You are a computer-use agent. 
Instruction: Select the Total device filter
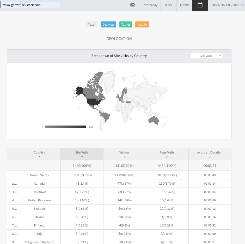[x=92, y=25]
